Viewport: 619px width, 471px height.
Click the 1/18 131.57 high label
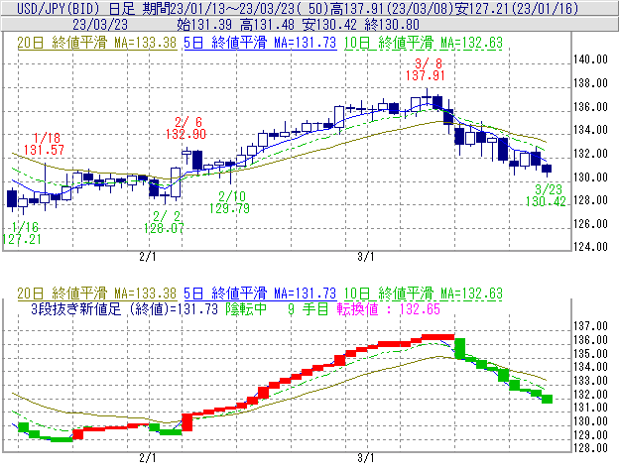click(44, 144)
